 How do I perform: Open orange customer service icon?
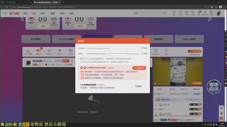tap(221, 119)
